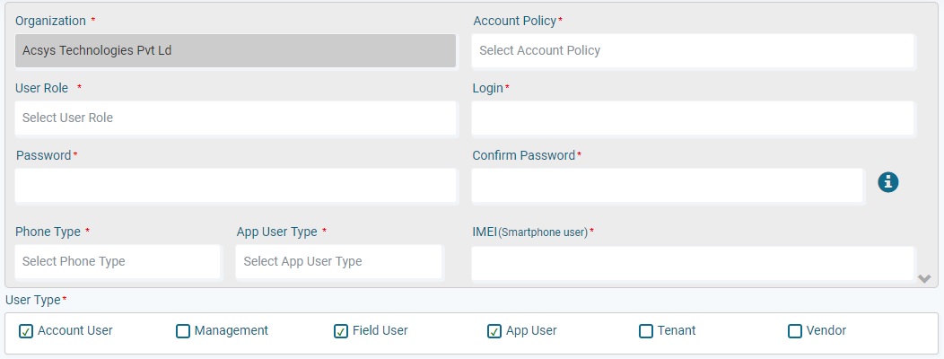
Task: Click the scroll-down chevron arrow icon
Action: [x=925, y=278]
